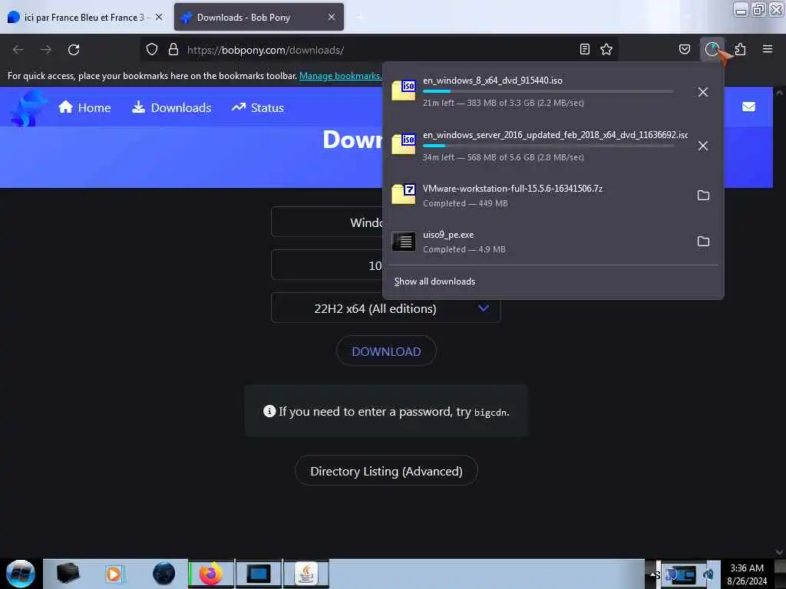Open Directory Listing (Advanced)
786x589 pixels.
click(x=386, y=471)
